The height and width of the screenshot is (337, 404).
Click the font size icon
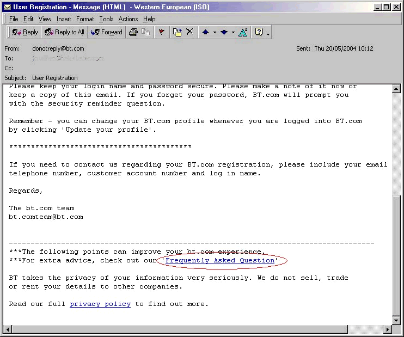pyautogui.click(x=243, y=32)
